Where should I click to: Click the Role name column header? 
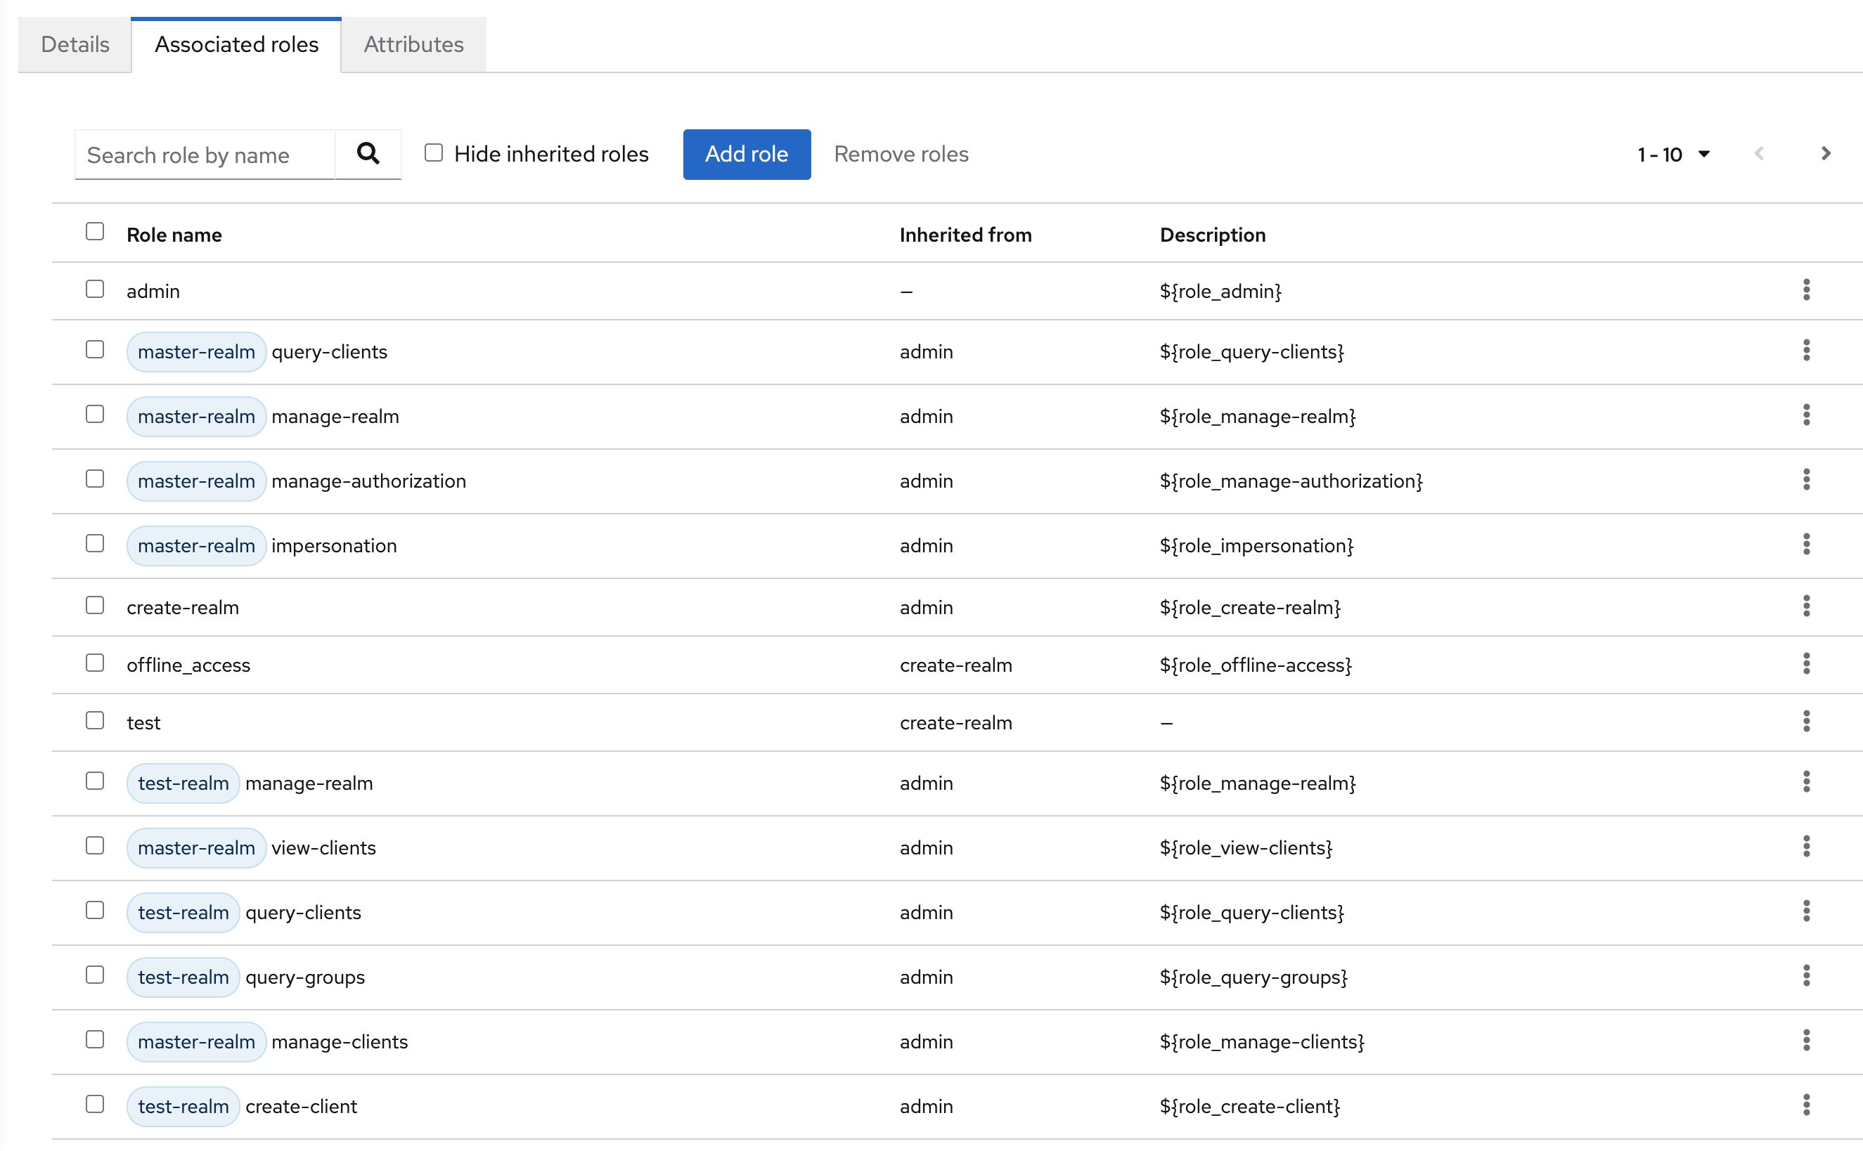174,235
